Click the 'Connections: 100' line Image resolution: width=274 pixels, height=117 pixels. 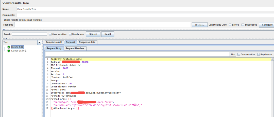61,84
